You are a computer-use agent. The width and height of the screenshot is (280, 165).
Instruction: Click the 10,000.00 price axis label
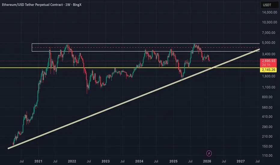pyautogui.click(x=269, y=22)
